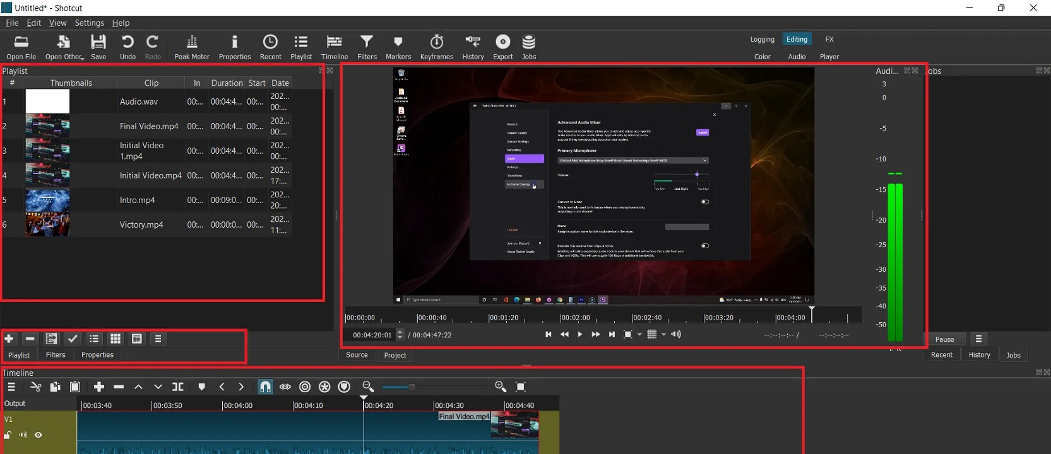The image size is (1051, 454).
Task: Cut selected clip with scissors icon
Action: tap(35, 387)
